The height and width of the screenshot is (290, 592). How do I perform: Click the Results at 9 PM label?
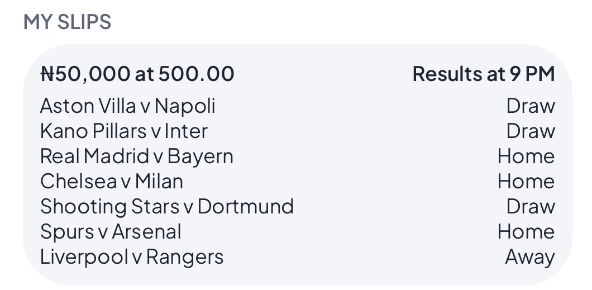pyautogui.click(x=484, y=74)
